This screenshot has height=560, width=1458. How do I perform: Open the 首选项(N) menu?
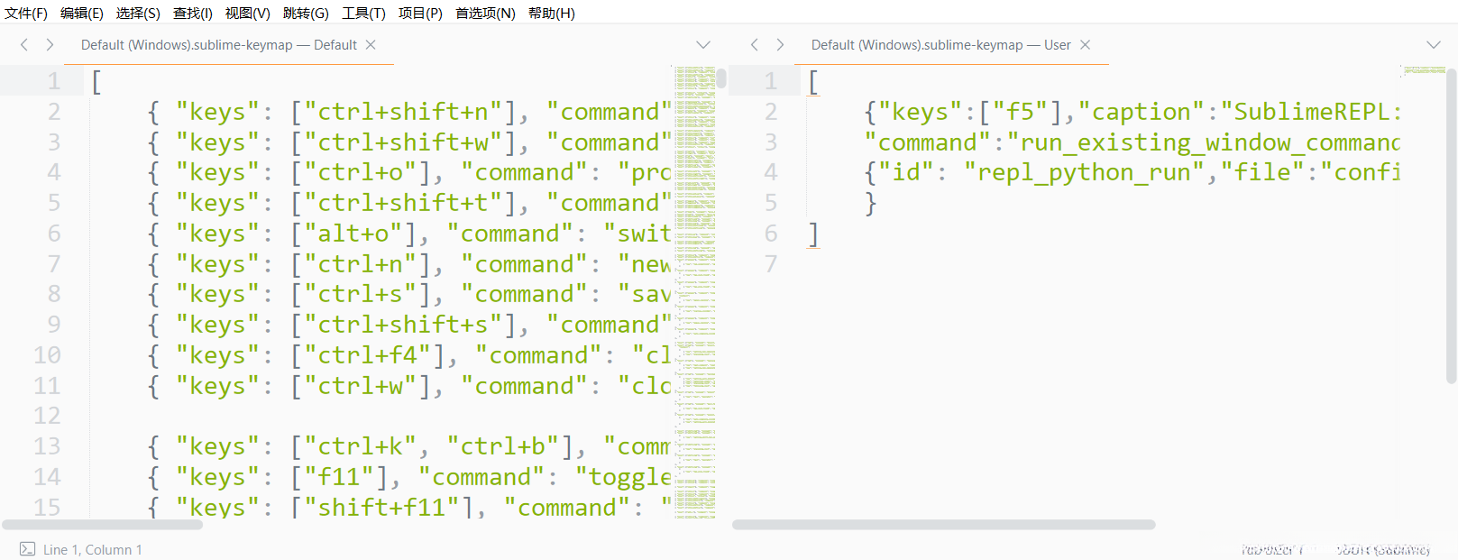coord(485,14)
